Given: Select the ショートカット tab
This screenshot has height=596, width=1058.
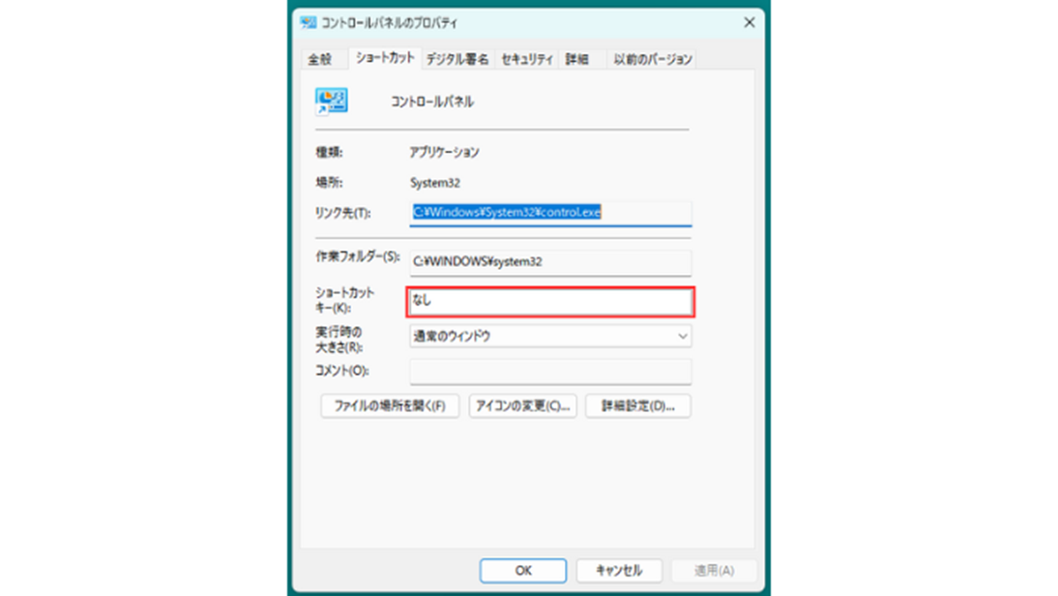Looking at the screenshot, I should (385, 58).
